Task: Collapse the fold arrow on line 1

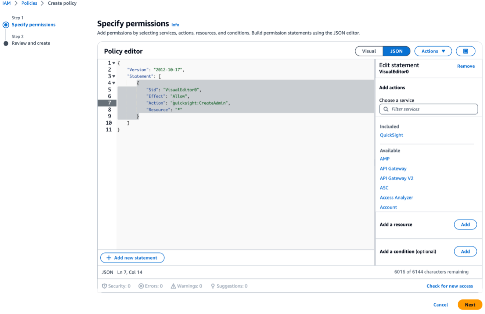Action: [114, 63]
